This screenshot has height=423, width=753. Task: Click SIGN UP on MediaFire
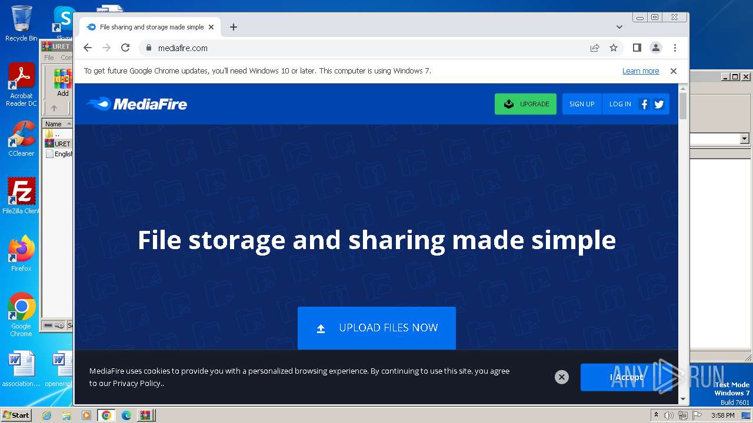(582, 104)
